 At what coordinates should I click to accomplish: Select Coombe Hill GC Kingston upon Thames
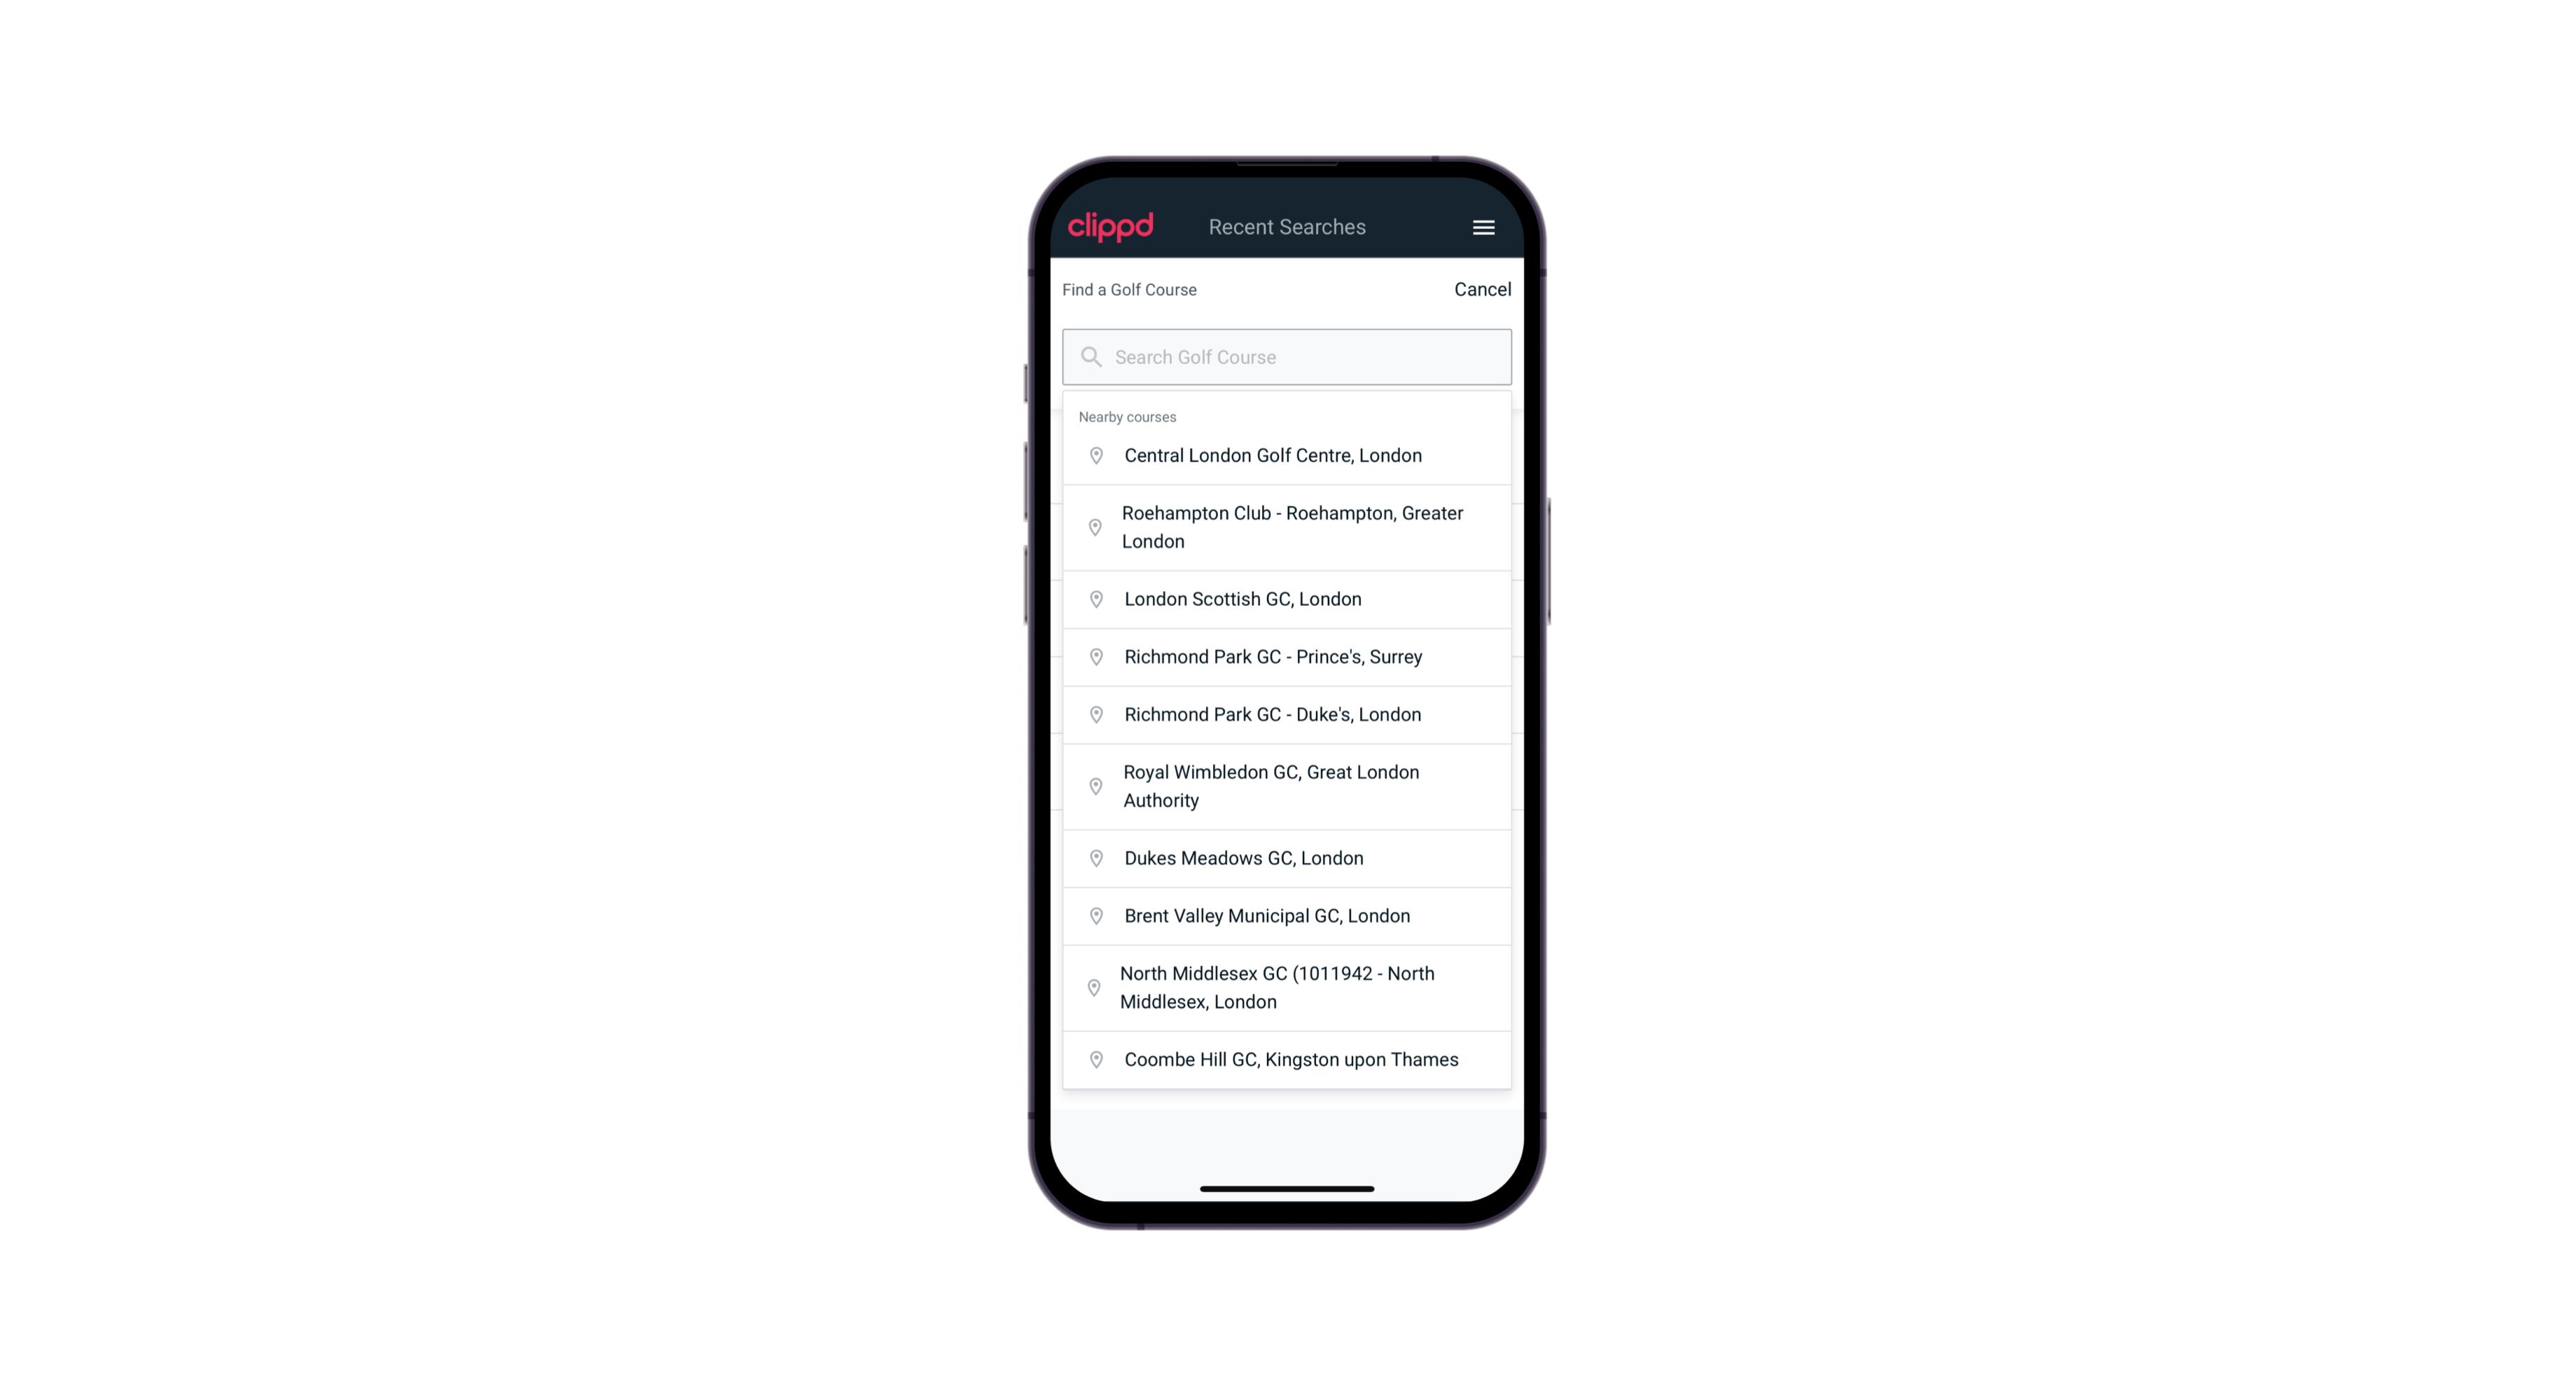click(x=1289, y=1058)
